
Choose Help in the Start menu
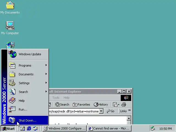pyautogui.click(x=28, y=100)
